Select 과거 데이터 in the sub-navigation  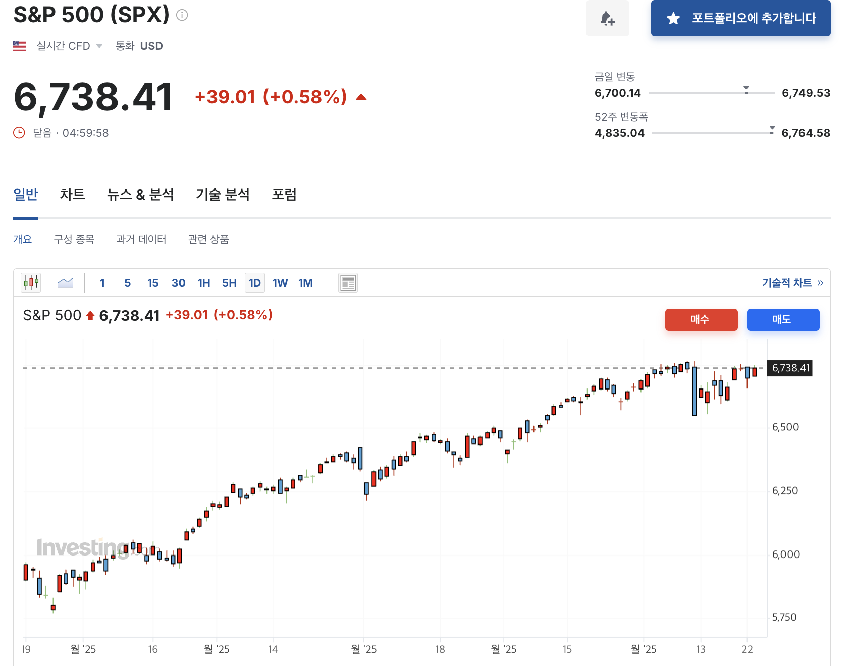(x=142, y=239)
